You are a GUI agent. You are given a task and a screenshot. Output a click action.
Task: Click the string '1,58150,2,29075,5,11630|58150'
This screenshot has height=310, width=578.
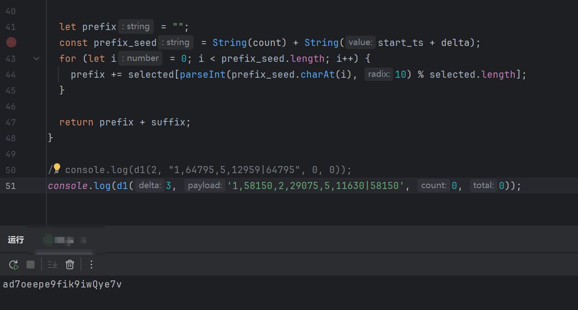point(316,186)
